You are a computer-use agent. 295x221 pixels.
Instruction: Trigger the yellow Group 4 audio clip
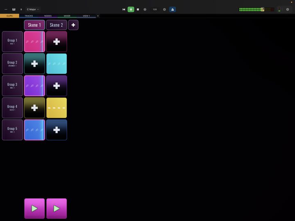(x=57, y=108)
